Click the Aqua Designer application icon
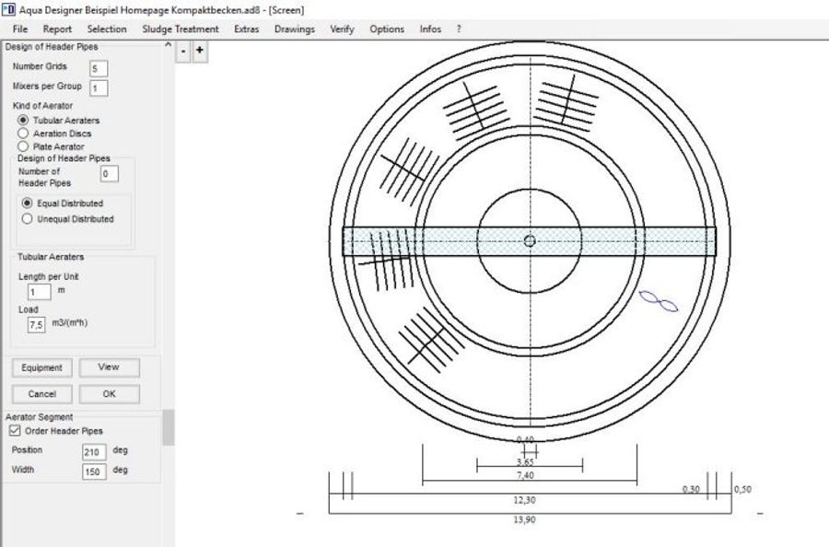The image size is (829, 547). click(x=9, y=9)
